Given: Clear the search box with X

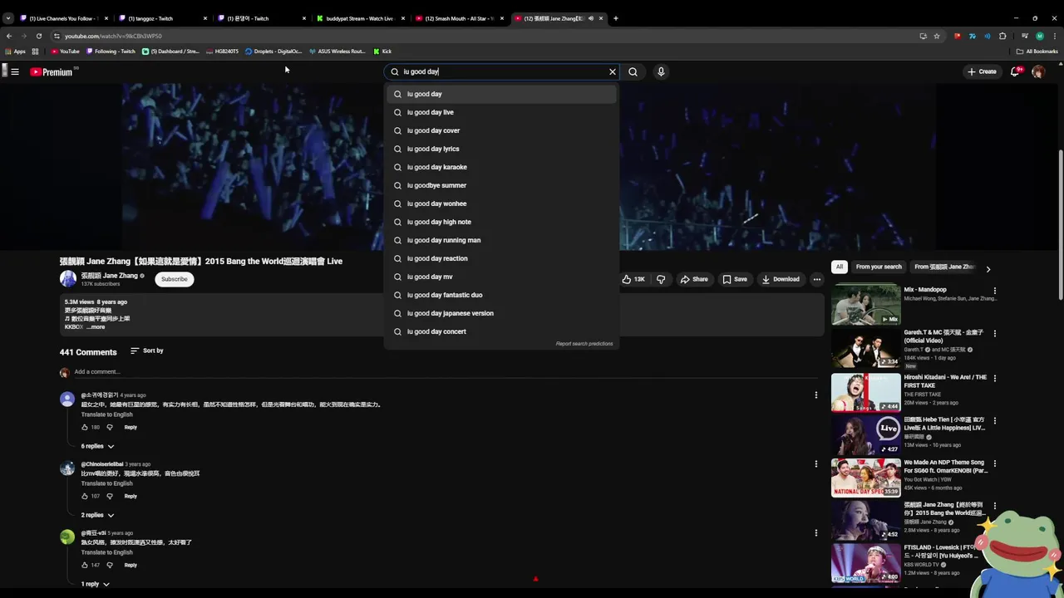Looking at the screenshot, I should tap(613, 72).
